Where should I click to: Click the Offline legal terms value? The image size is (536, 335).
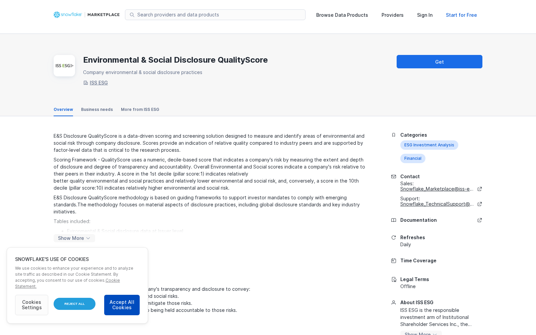click(408, 286)
